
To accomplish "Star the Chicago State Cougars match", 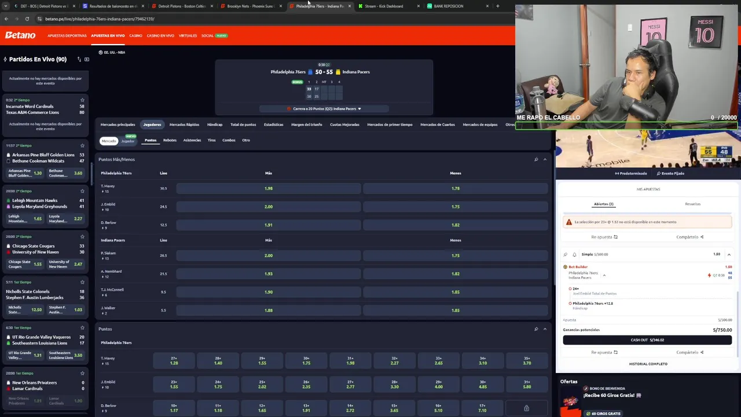I will point(82,236).
